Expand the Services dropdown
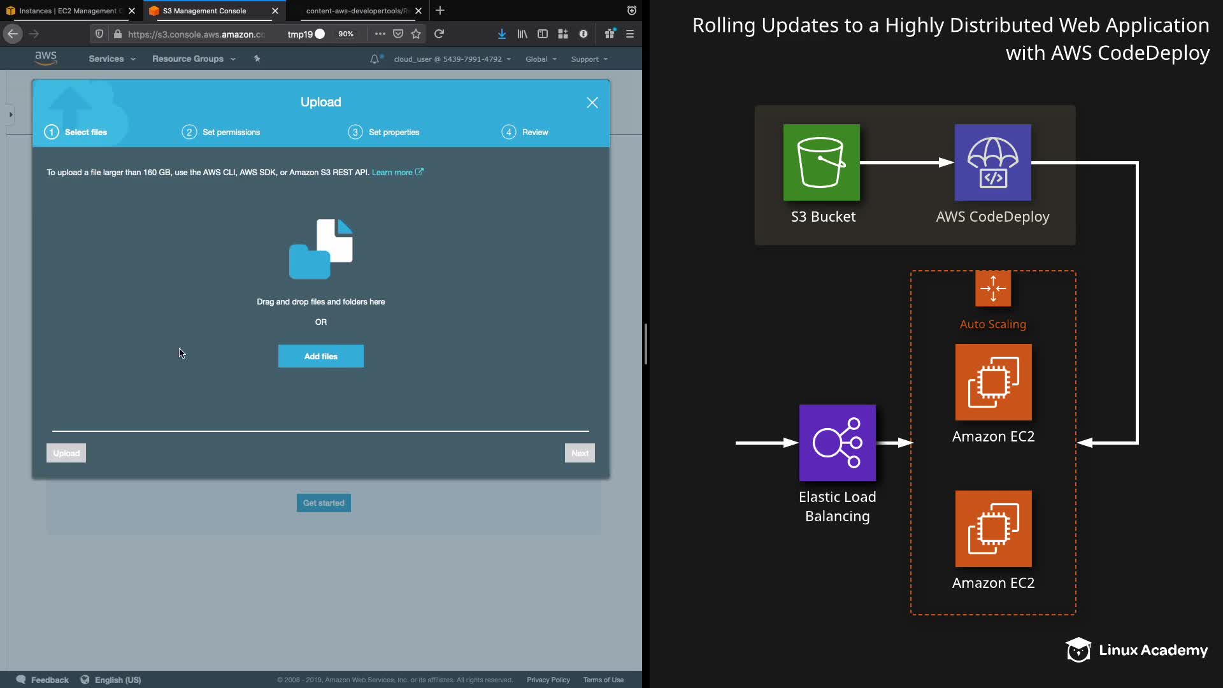Viewport: 1223px width, 688px height. [x=111, y=59]
